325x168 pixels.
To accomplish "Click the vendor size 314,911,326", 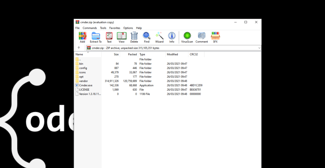I will 112,81.
